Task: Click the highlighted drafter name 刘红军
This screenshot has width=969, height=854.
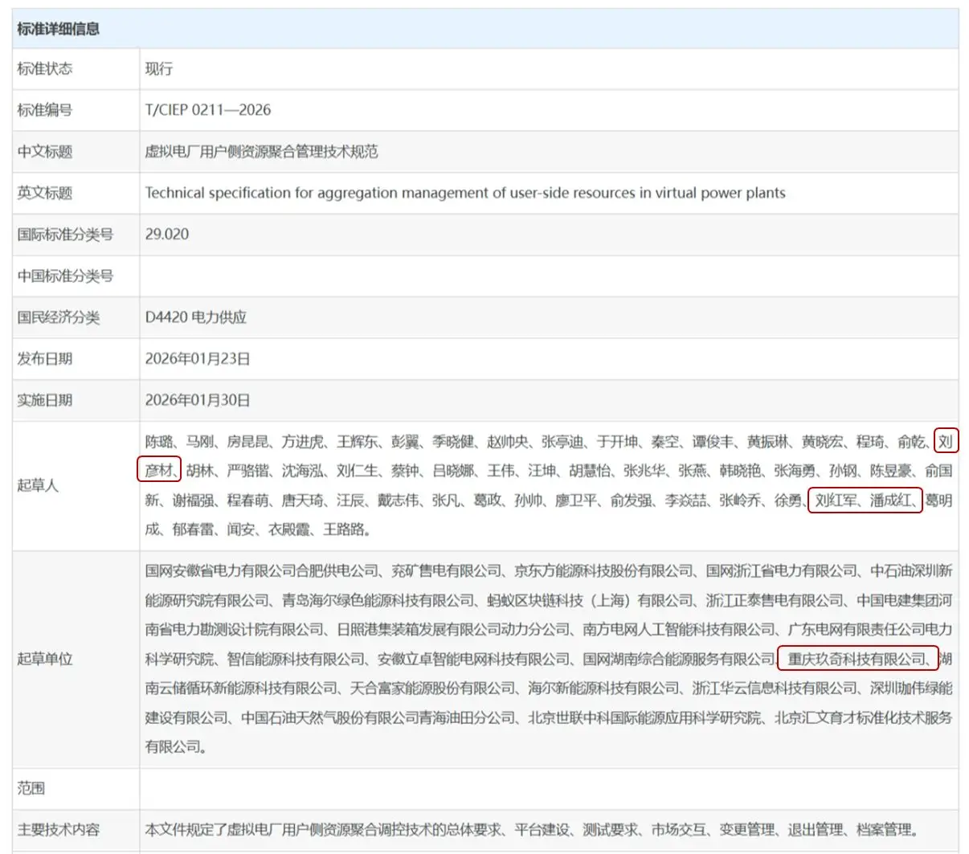Action: (836, 501)
